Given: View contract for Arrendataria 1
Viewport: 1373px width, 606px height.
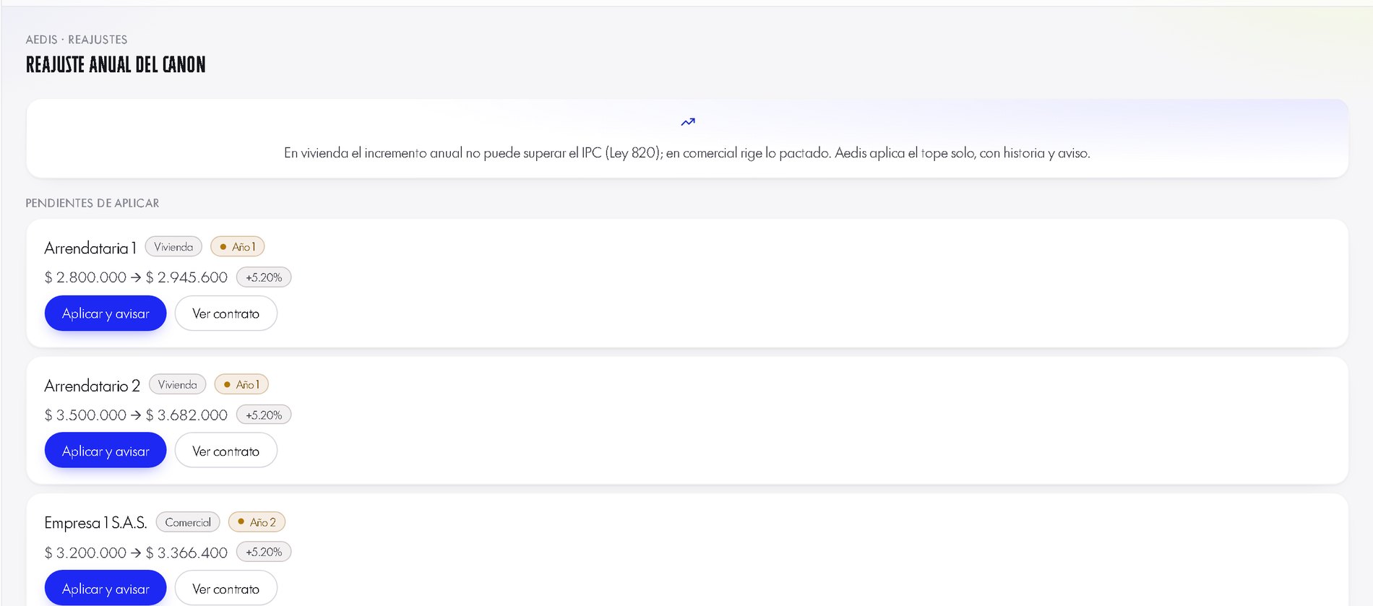Looking at the screenshot, I should [225, 313].
